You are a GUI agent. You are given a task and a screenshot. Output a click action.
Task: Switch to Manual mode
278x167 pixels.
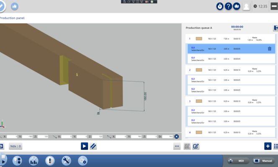pos(263,161)
